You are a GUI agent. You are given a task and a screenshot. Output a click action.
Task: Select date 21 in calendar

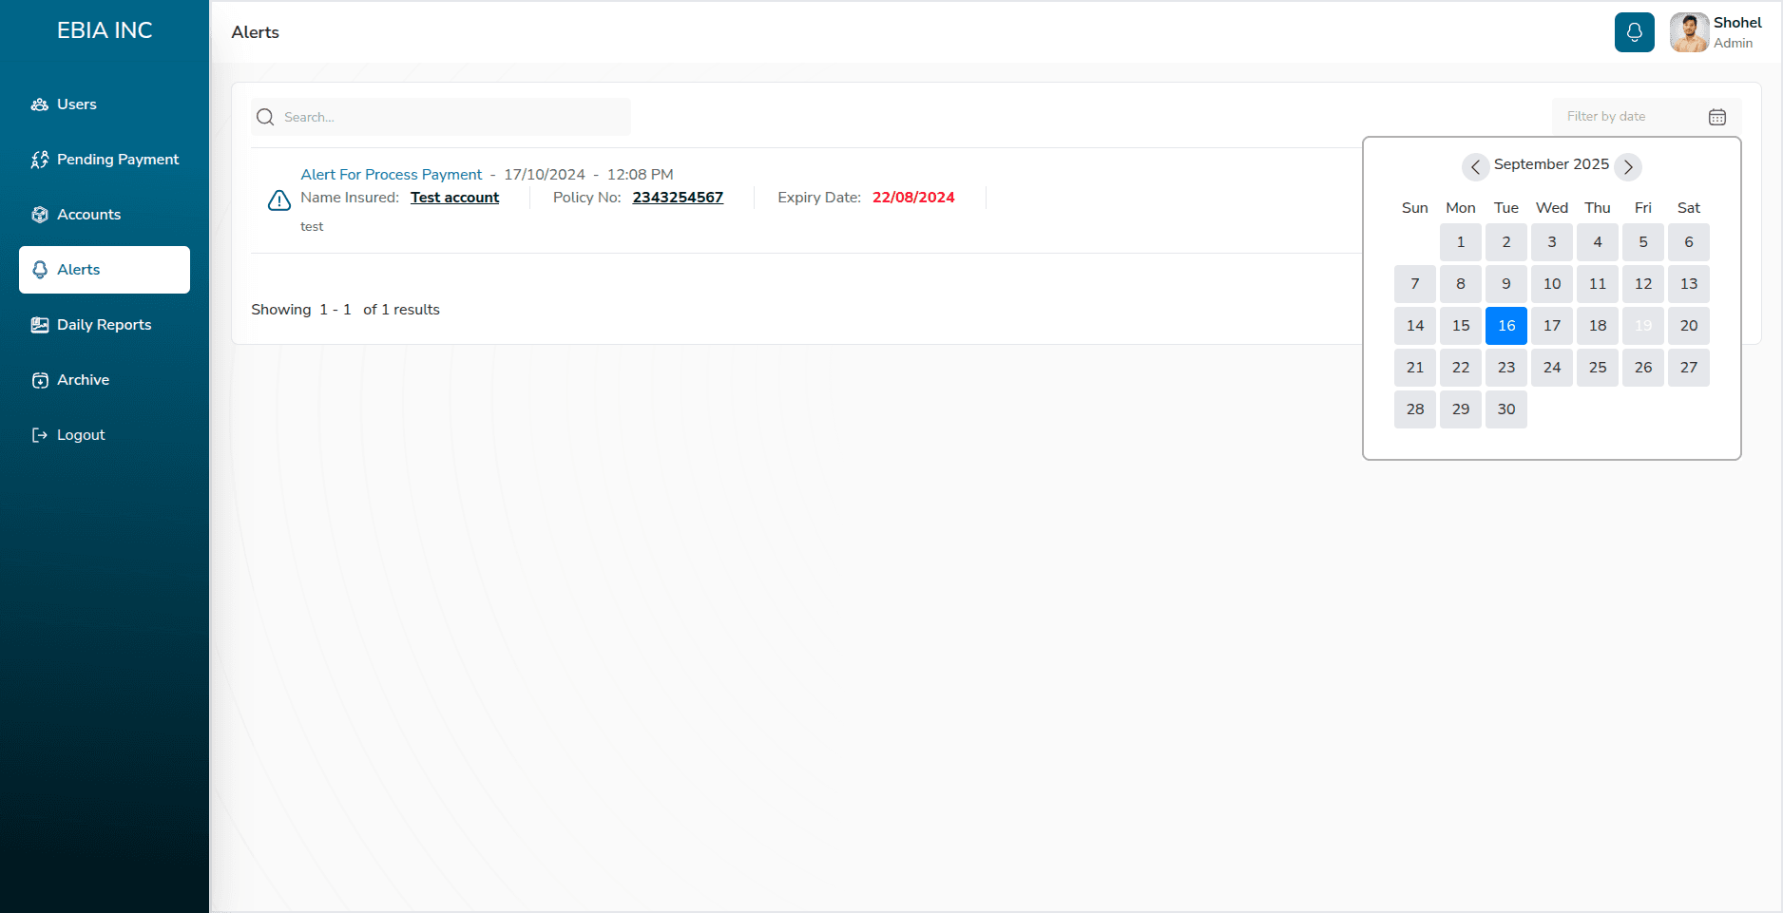[x=1415, y=368]
